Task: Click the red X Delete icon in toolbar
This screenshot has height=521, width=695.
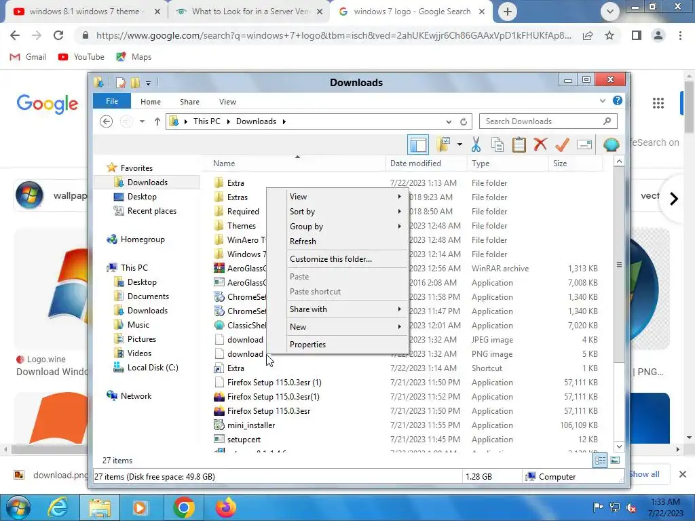Action: [x=540, y=144]
